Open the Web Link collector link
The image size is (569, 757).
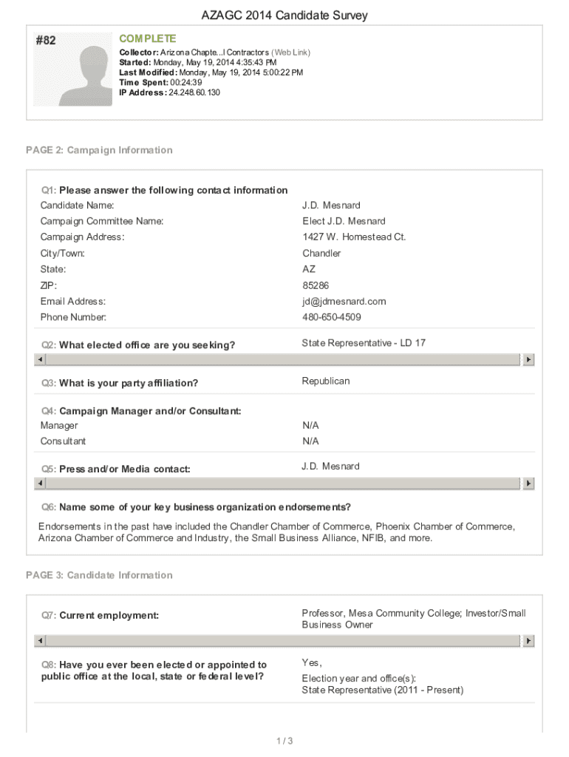tap(291, 52)
